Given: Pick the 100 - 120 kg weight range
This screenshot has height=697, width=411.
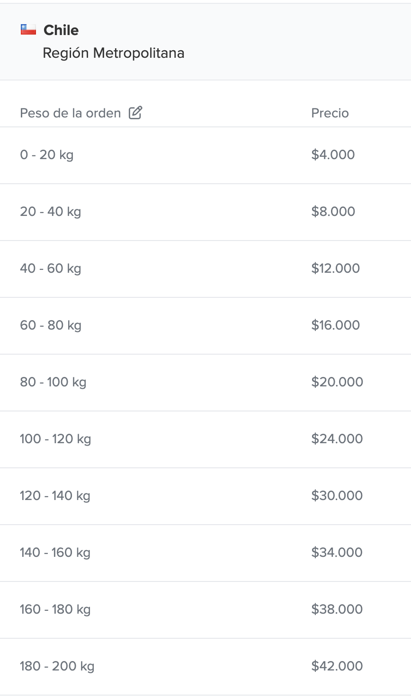Looking at the screenshot, I should (x=55, y=439).
